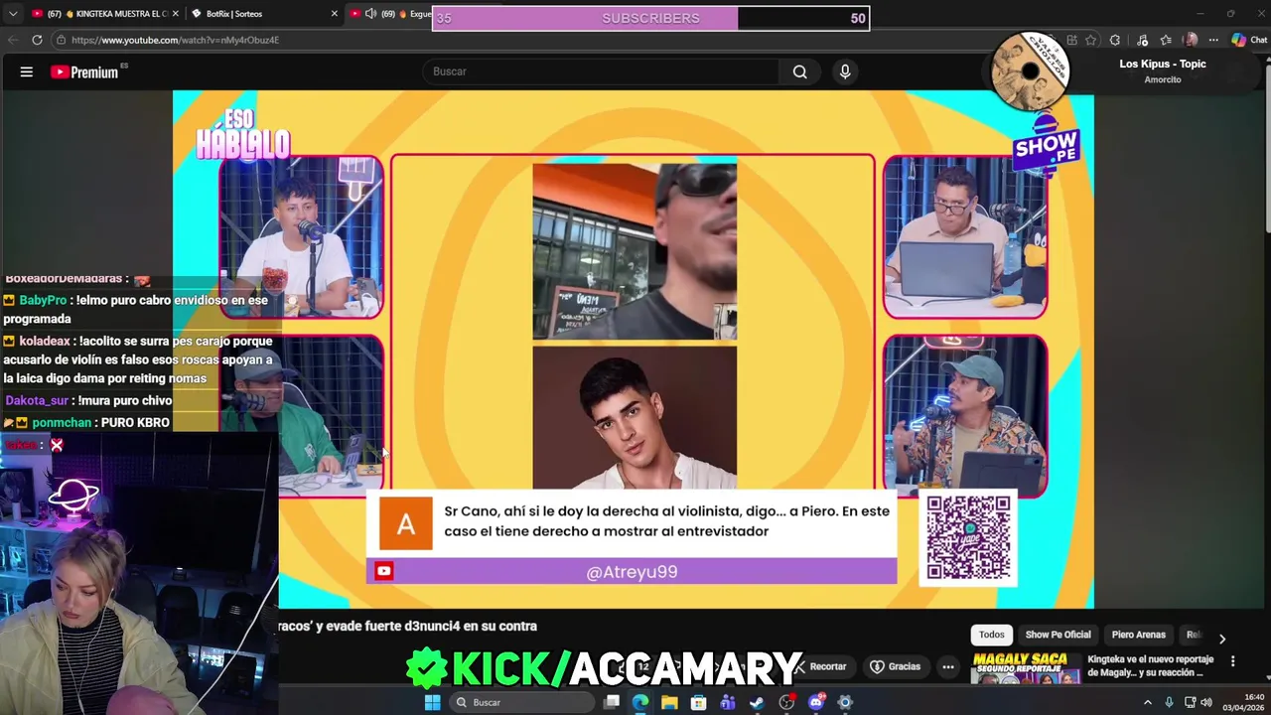Screen dimensions: 1271x715
Task: Open the media control music-note icon
Action: pyautogui.click(x=1142, y=40)
